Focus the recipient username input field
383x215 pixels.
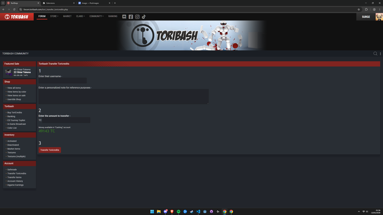click(63, 81)
